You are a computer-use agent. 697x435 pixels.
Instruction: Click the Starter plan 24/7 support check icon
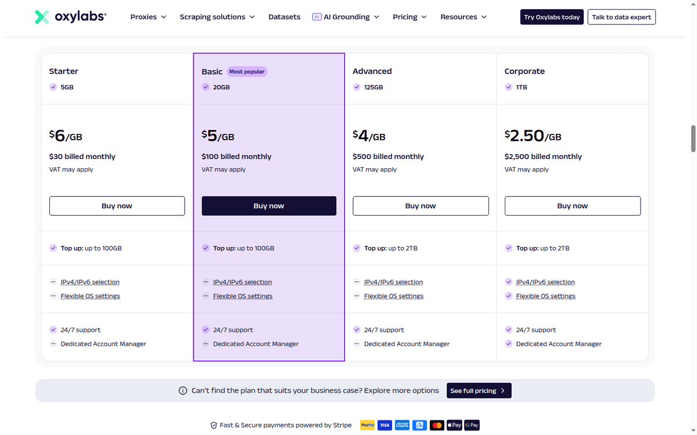tap(53, 330)
